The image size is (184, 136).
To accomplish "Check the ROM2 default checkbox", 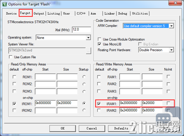I will 14,84.
